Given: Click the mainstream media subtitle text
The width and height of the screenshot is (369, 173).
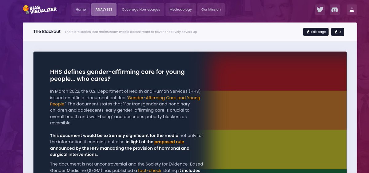Looking at the screenshot, I should [x=131, y=32].
